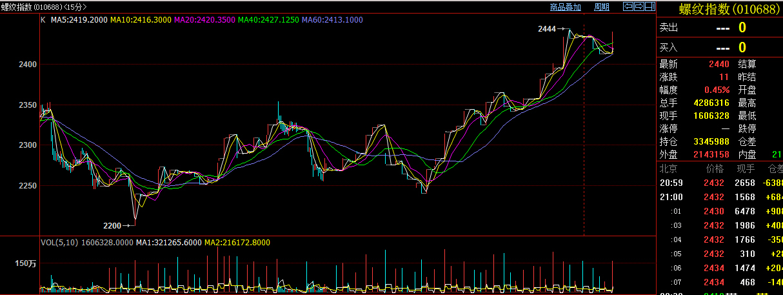Image resolution: width=783 pixels, height=295 pixels.
Task: Click the right arrow navigation icon
Action: pyautogui.click(x=638, y=7)
